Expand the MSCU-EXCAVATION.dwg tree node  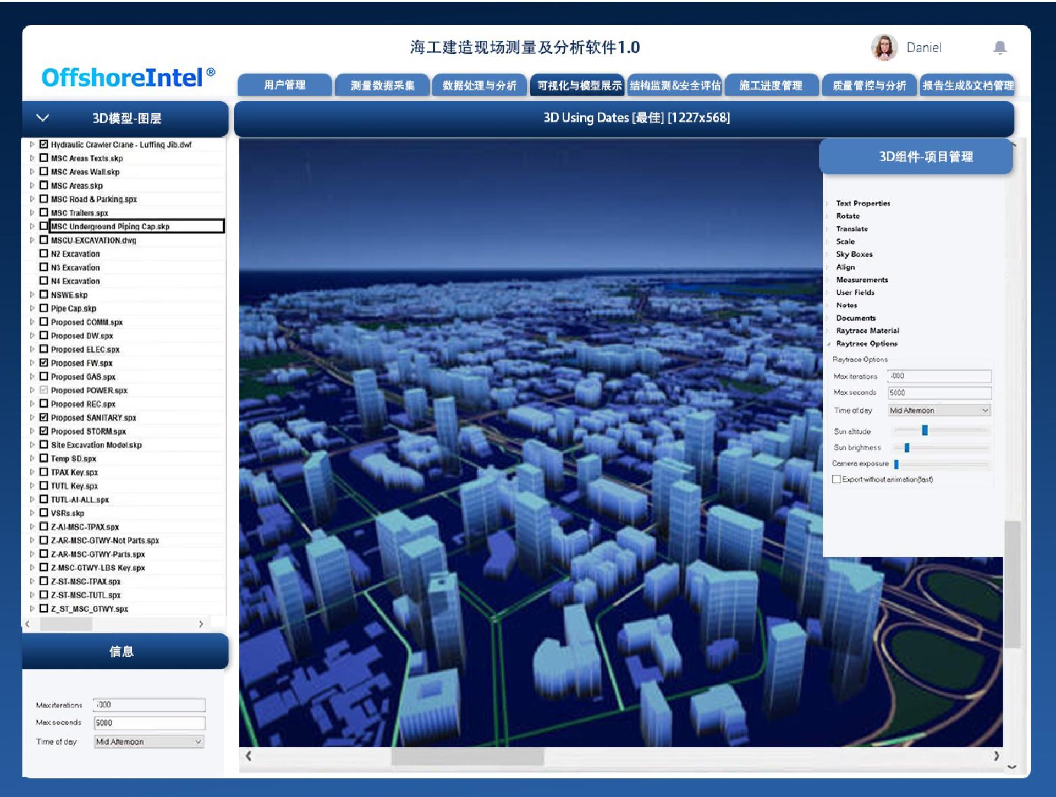coord(32,240)
